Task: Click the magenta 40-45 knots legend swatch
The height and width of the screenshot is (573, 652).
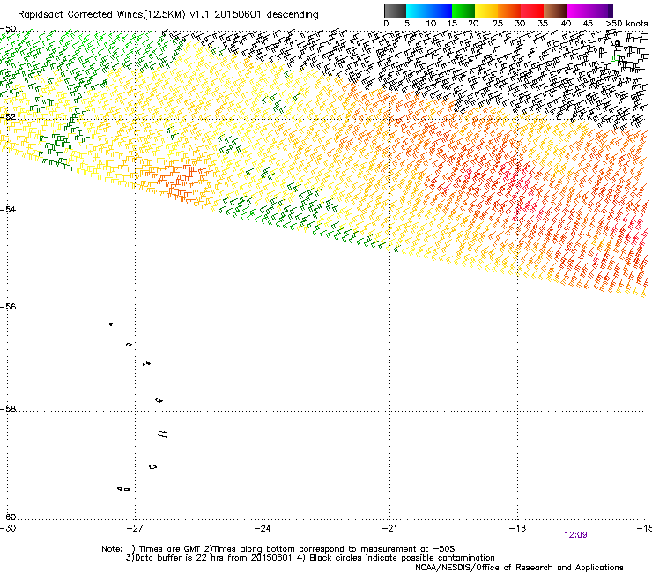Action: pos(578,11)
